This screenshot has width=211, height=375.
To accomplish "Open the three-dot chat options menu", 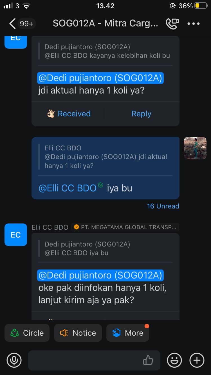I will coord(194,24).
